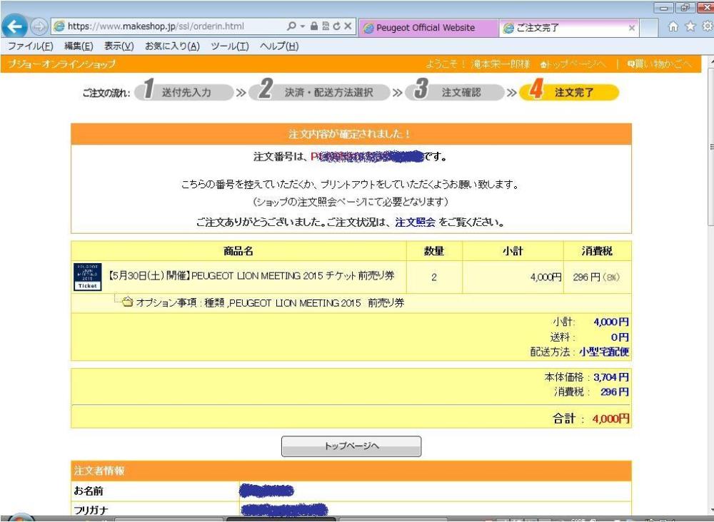Click the refresh icon in address bar
The width and height of the screenshot is (714, 522).
coord(336,26)
